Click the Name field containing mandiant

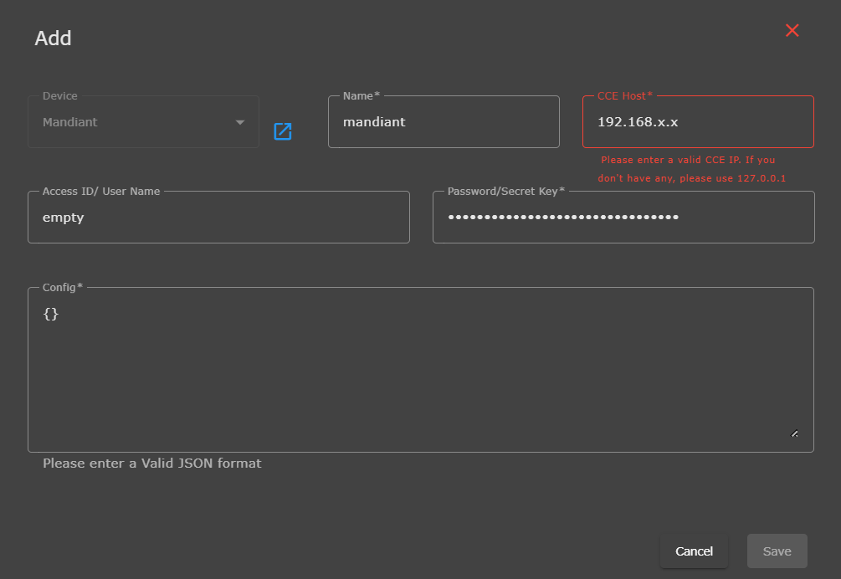pyautogui.click(x=444, y=122)
